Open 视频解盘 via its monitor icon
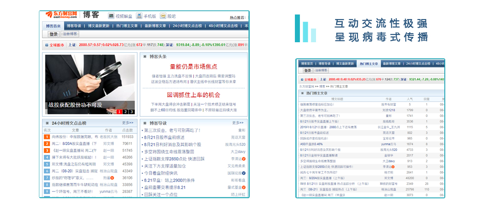Screen dimensions: 497x207 pos(111,16)
